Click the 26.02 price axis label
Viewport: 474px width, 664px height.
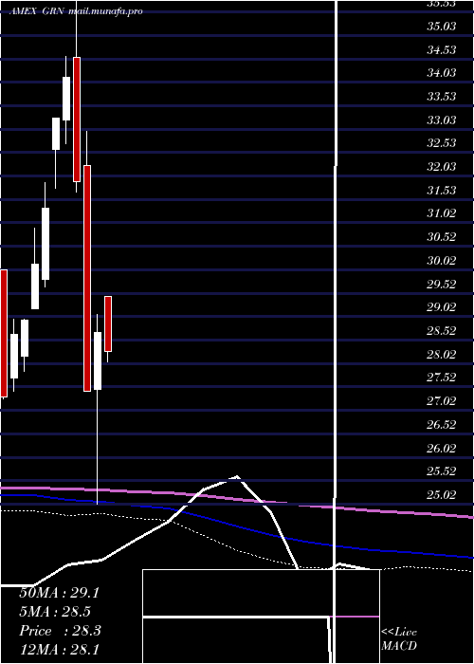pos(442,448)
